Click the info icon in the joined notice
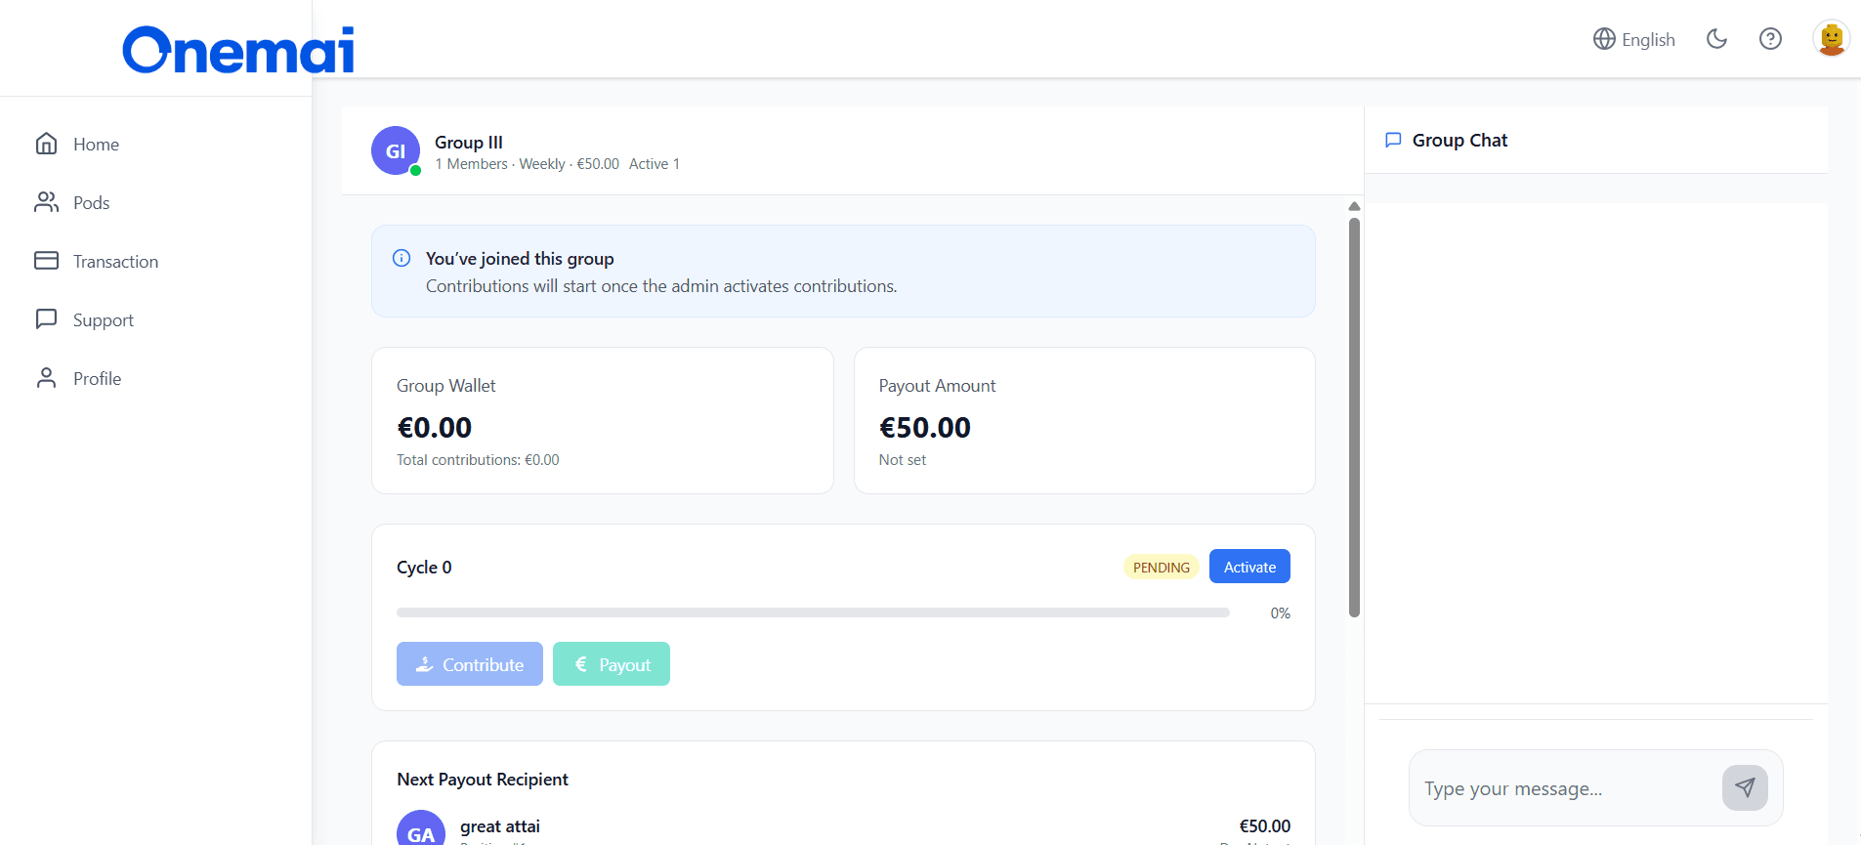 click(x=402, y=258)
